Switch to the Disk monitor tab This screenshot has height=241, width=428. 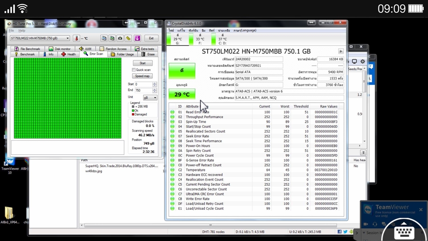tap(59, 49)
